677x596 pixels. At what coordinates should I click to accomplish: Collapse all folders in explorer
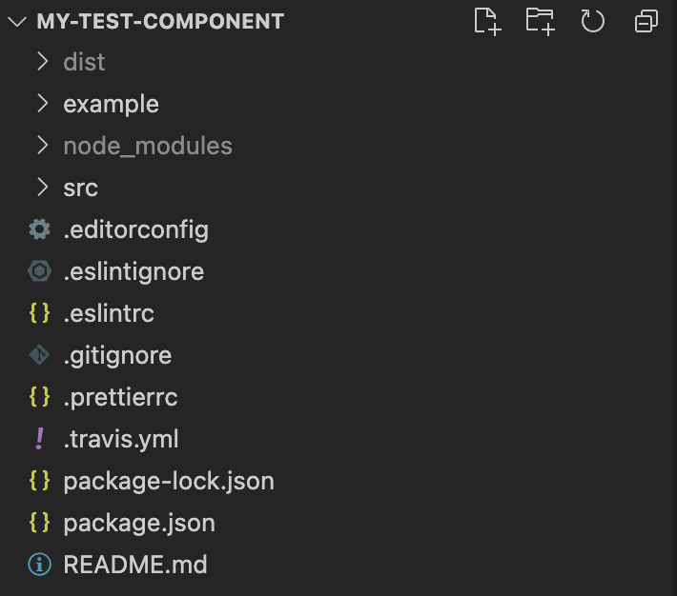(646, 21)
